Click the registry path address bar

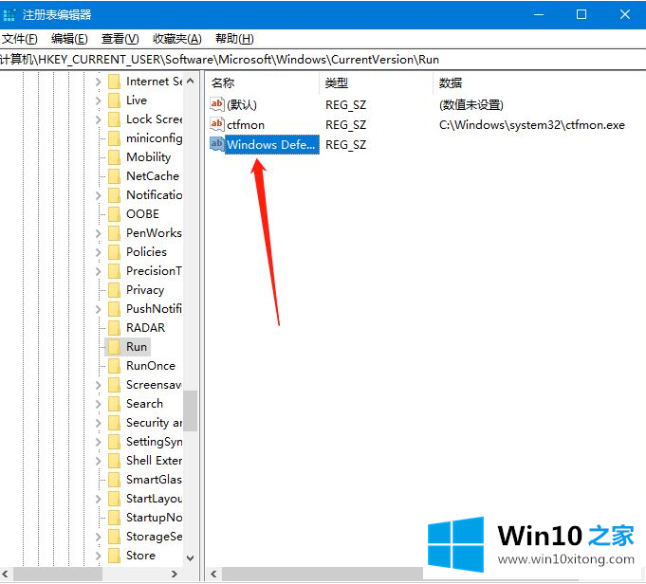(x=323, y=60)
